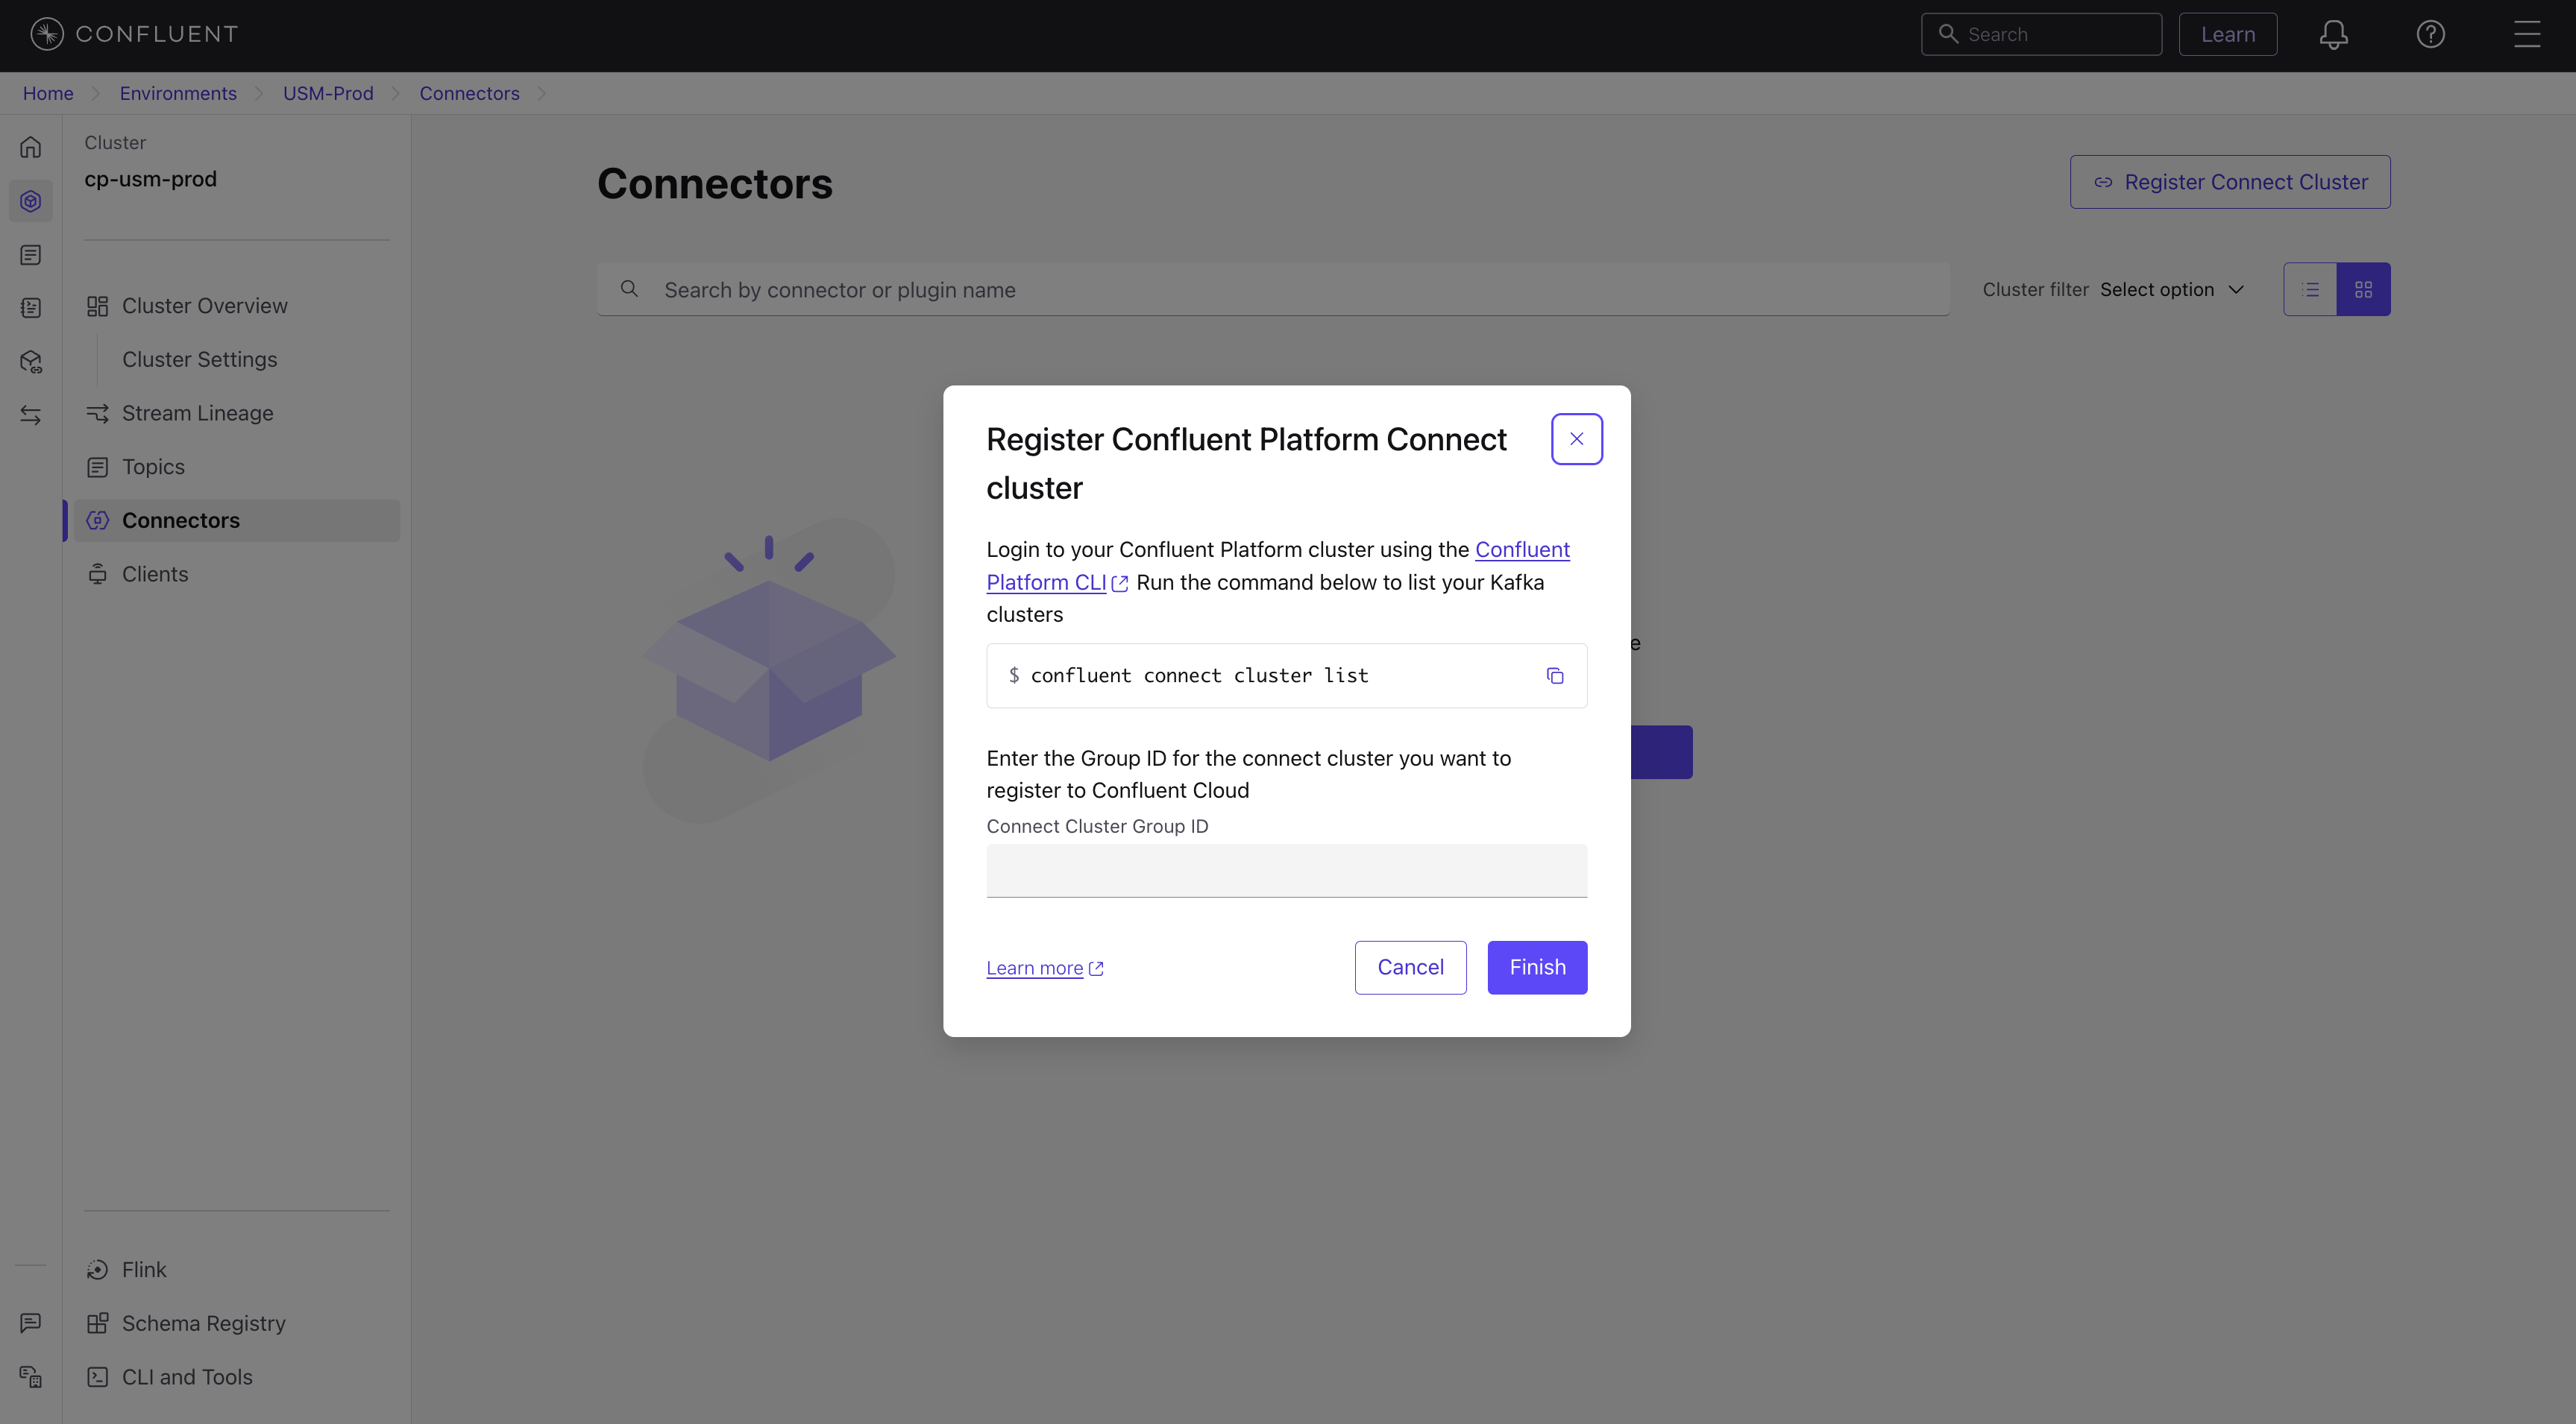Close the Register Connect cluster dialog
The image size is (2576, 1424).
[x=1576, y=439]
